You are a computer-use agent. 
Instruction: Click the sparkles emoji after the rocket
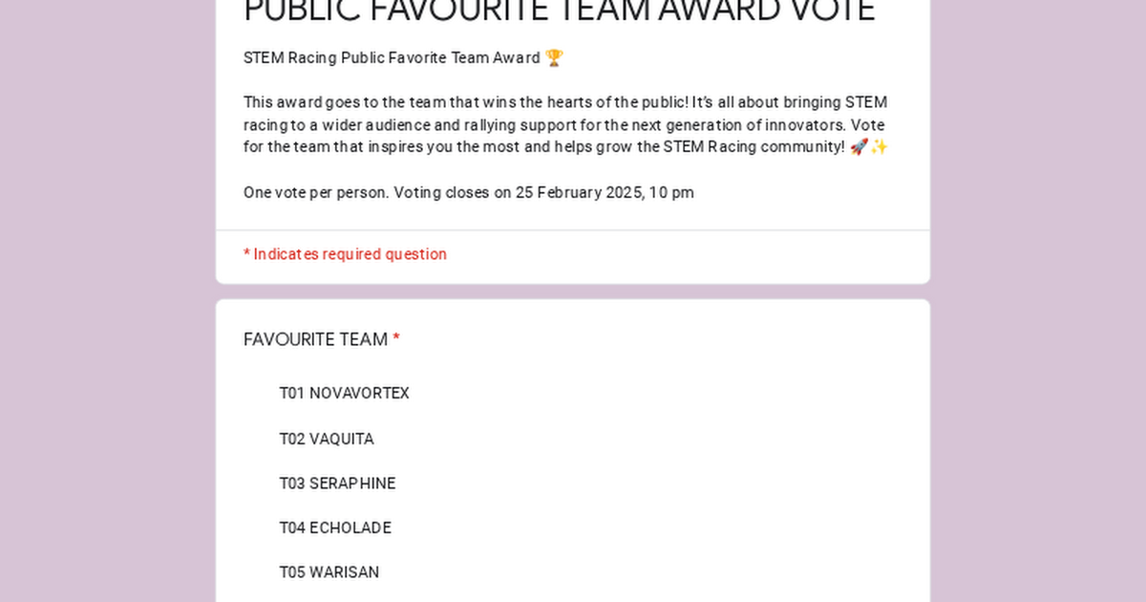click(879, 147)
